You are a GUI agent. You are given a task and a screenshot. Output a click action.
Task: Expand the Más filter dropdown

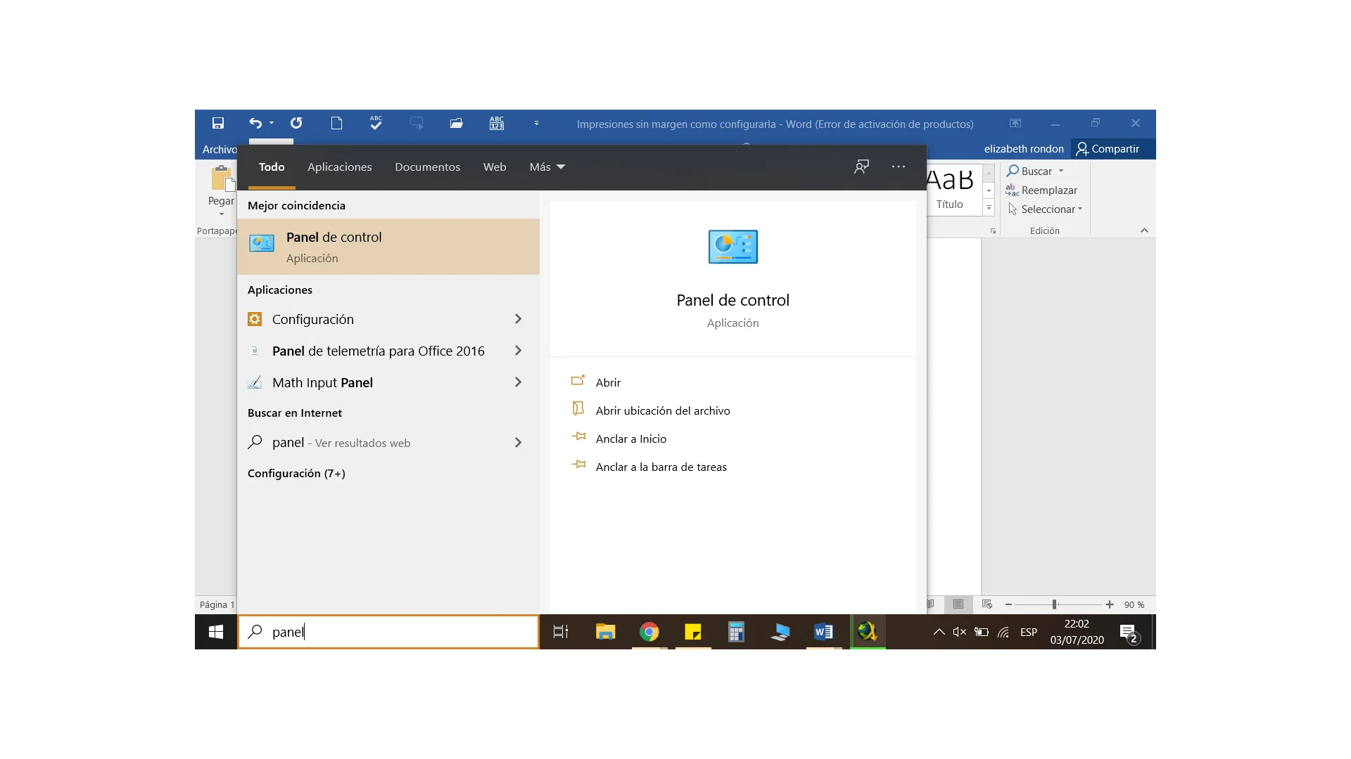[x=547, y=167]
